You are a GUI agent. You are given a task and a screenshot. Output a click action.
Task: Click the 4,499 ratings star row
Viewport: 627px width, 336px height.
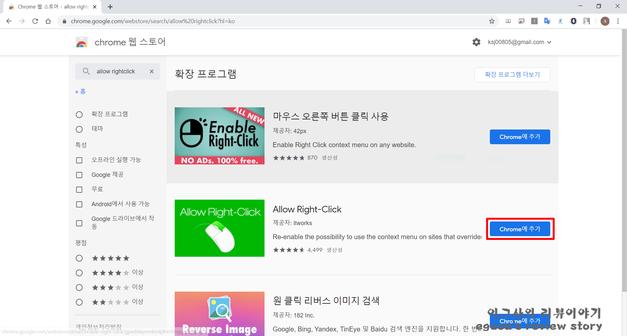pyautogui.click(x=289, y=250)
